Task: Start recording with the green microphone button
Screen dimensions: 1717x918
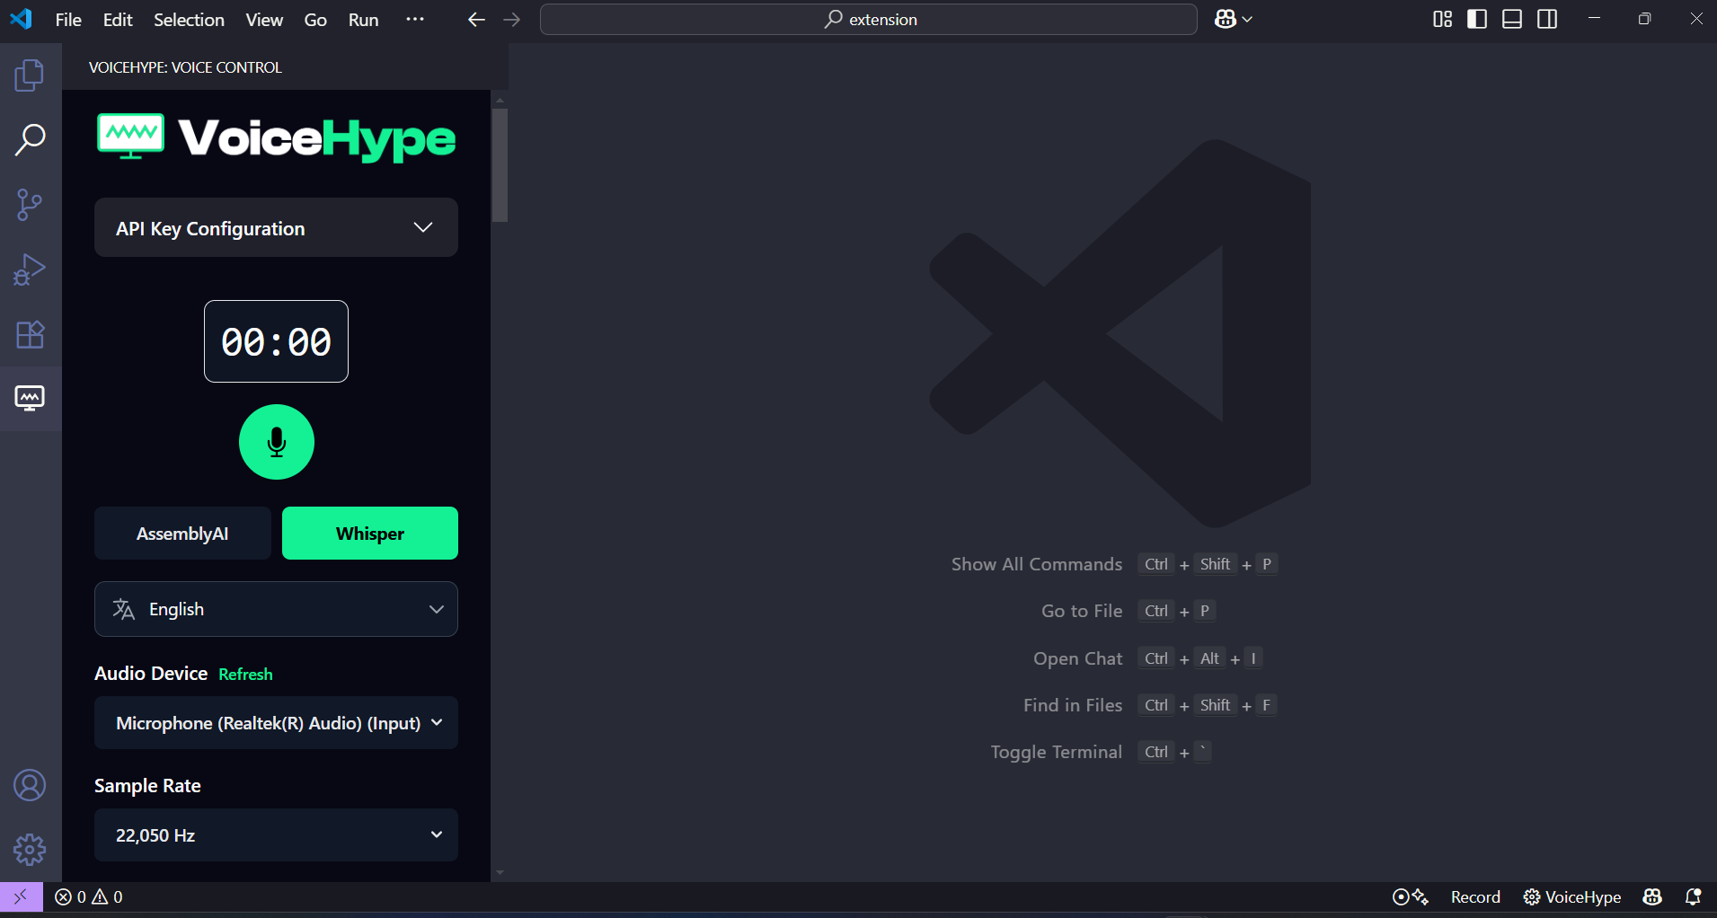Action: tap(276, 442)
